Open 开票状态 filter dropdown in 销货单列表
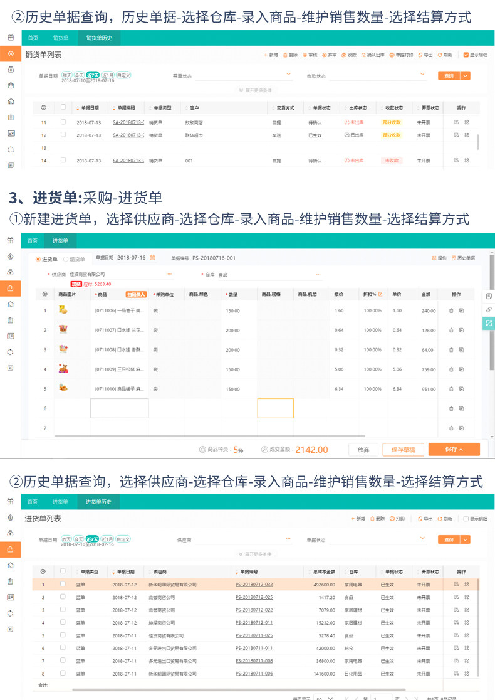 point(288,75)
